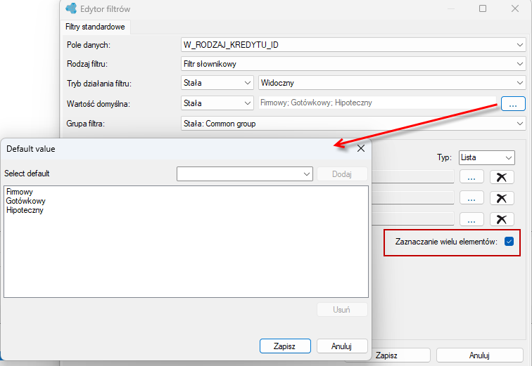Click the Firmowy; Gotówkowy; Hipoteczny value field

(x=377, y=103)
